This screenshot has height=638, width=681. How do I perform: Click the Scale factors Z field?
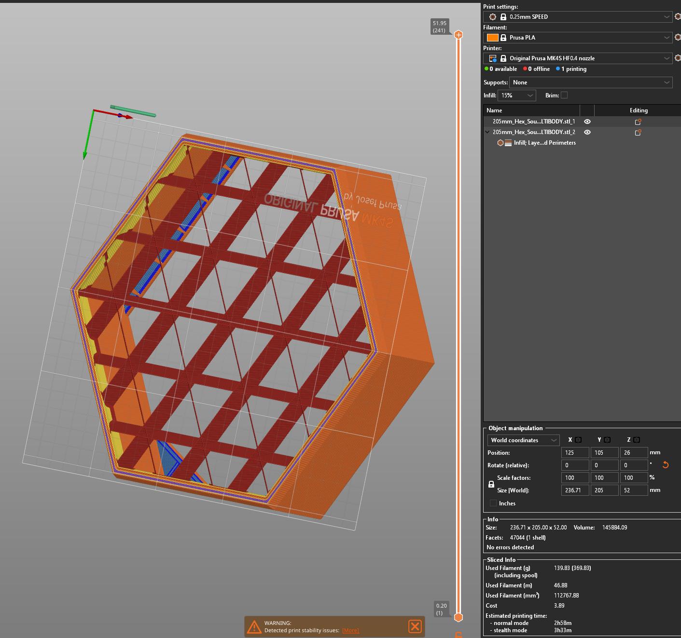click(x=634, y=478)
